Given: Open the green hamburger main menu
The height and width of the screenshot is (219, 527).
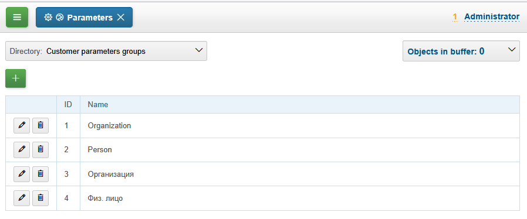Looking at the screenshot, I should pyautogui.click(x=17, y=17).
